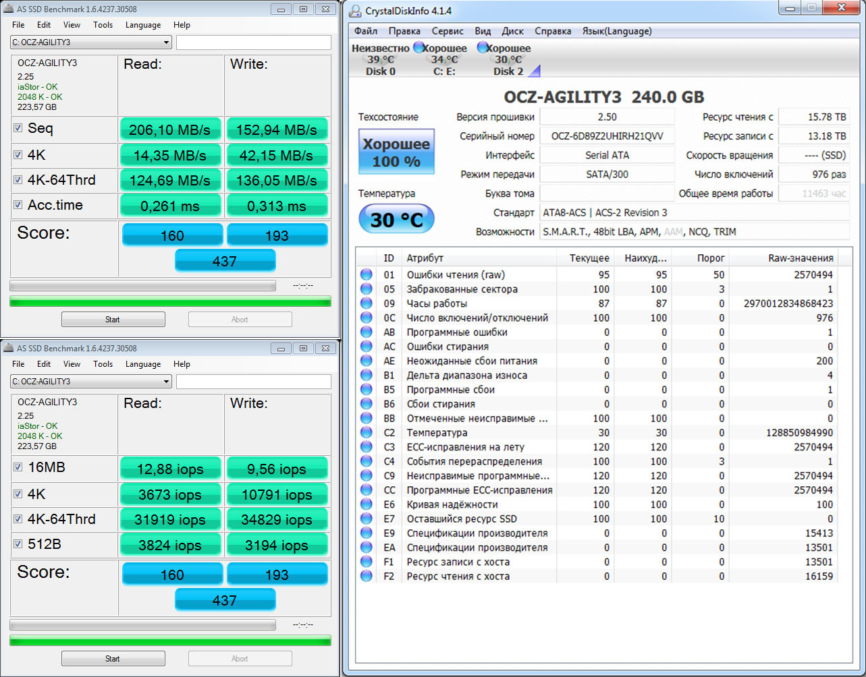Click the Атрибут column header
Viewport: 866px width, 677px height.
point(479,258)
